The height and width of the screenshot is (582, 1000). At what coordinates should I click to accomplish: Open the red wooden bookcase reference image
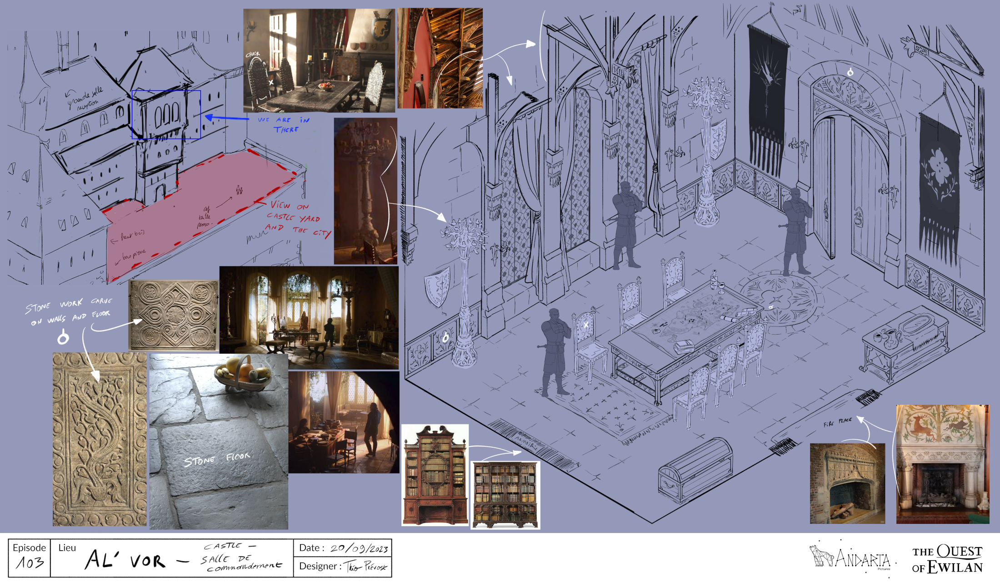coord(435,475)
